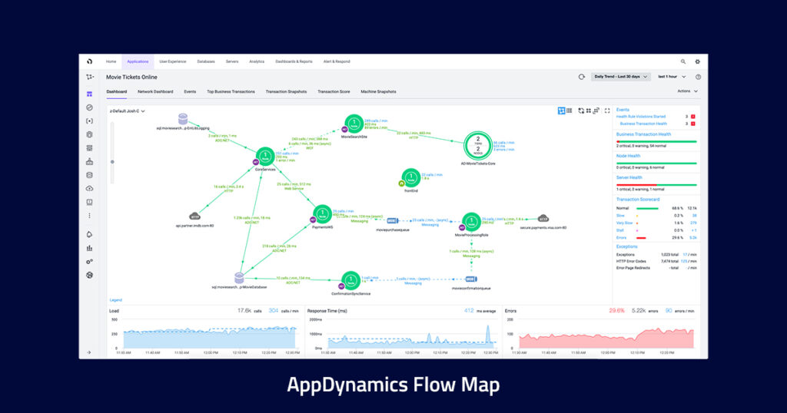Click the edit flow map icon
Screen dimensions: 787x413
pyautogui.click(x=596, y=111)
